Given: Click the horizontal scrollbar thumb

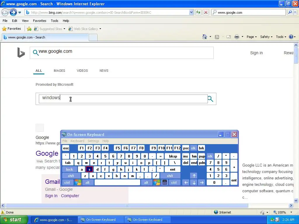Looking at the screenshot, I should tap(127, 206).
